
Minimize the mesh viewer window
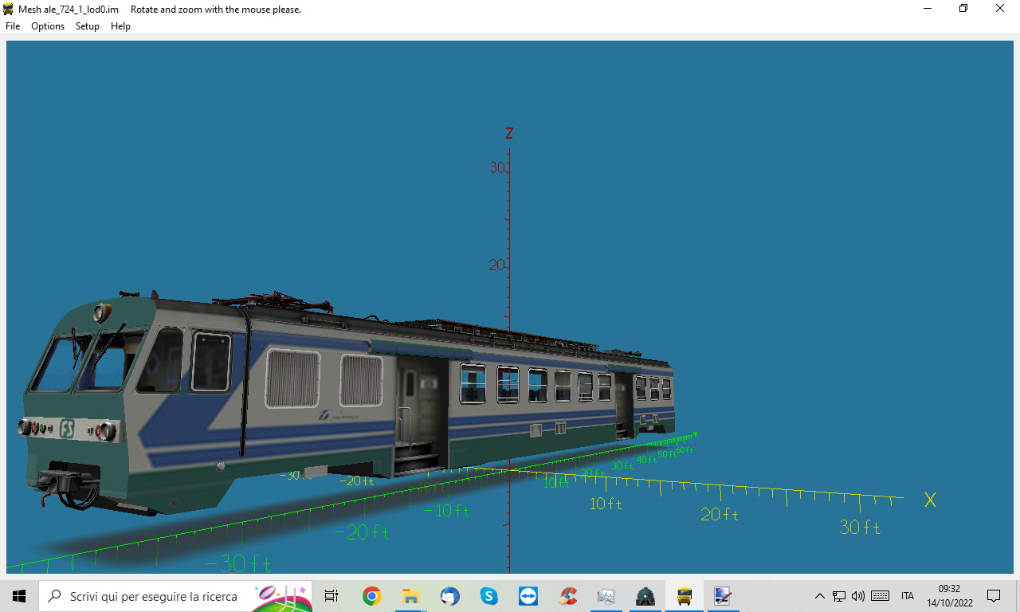[928, 9]
